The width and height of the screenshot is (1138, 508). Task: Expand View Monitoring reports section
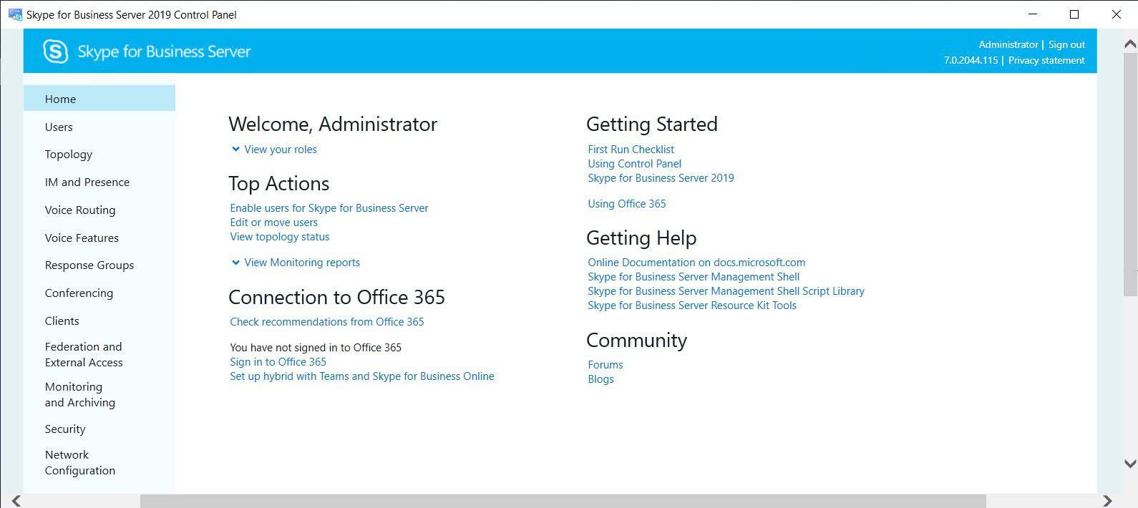(235, 263)
